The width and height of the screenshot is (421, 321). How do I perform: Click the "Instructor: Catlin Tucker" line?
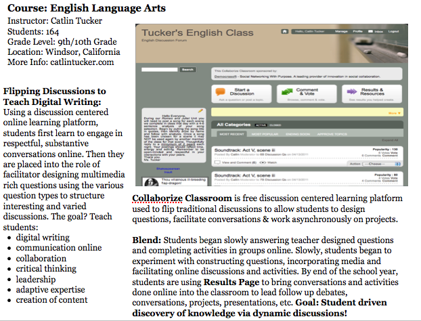(x=55, y=21)
